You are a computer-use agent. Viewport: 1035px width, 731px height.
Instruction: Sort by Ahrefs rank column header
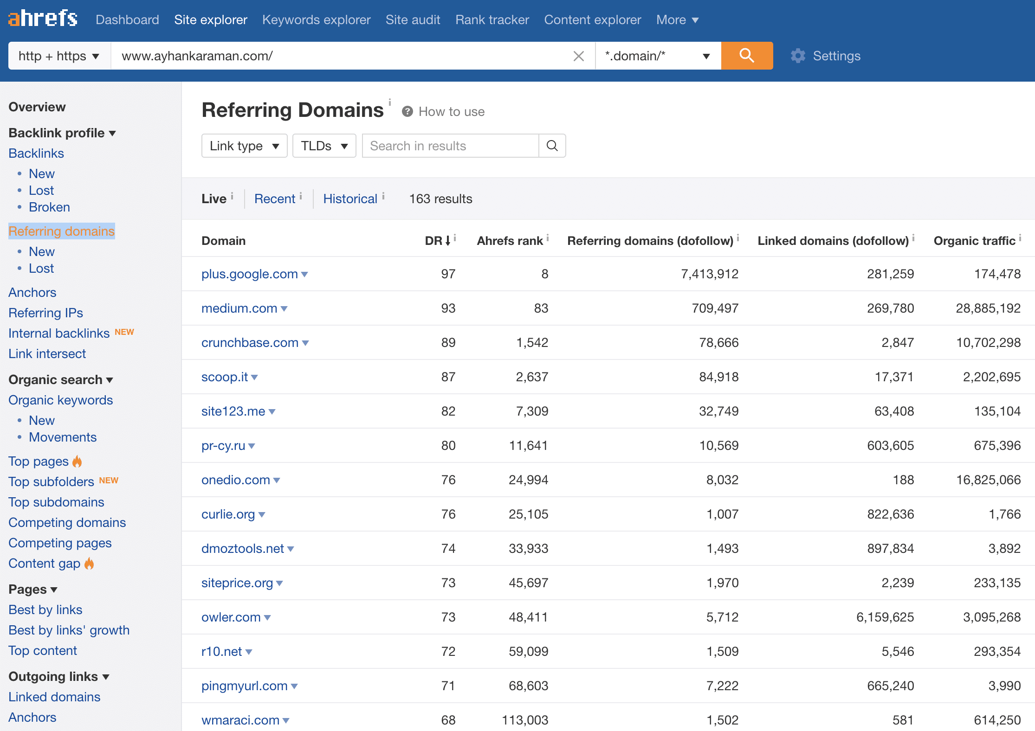click(x=510, y=240)
